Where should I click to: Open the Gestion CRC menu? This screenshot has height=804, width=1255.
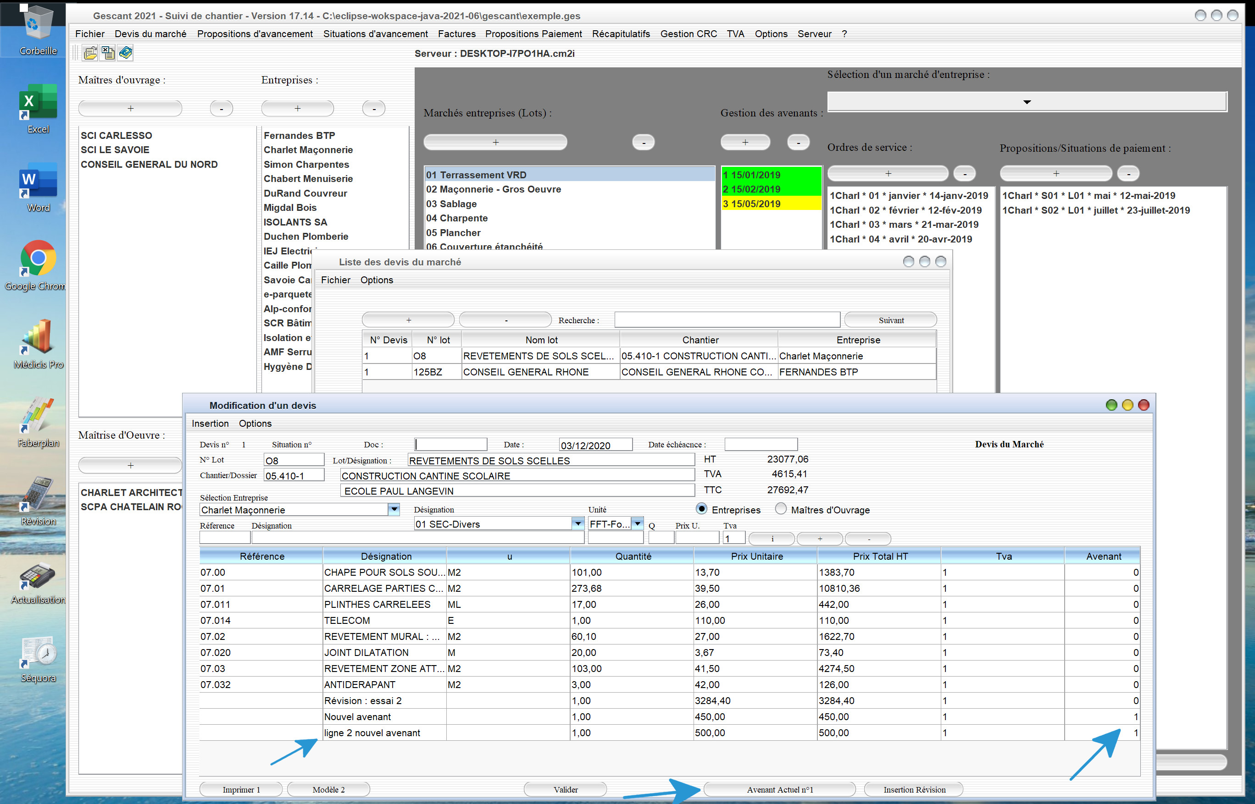688,34
